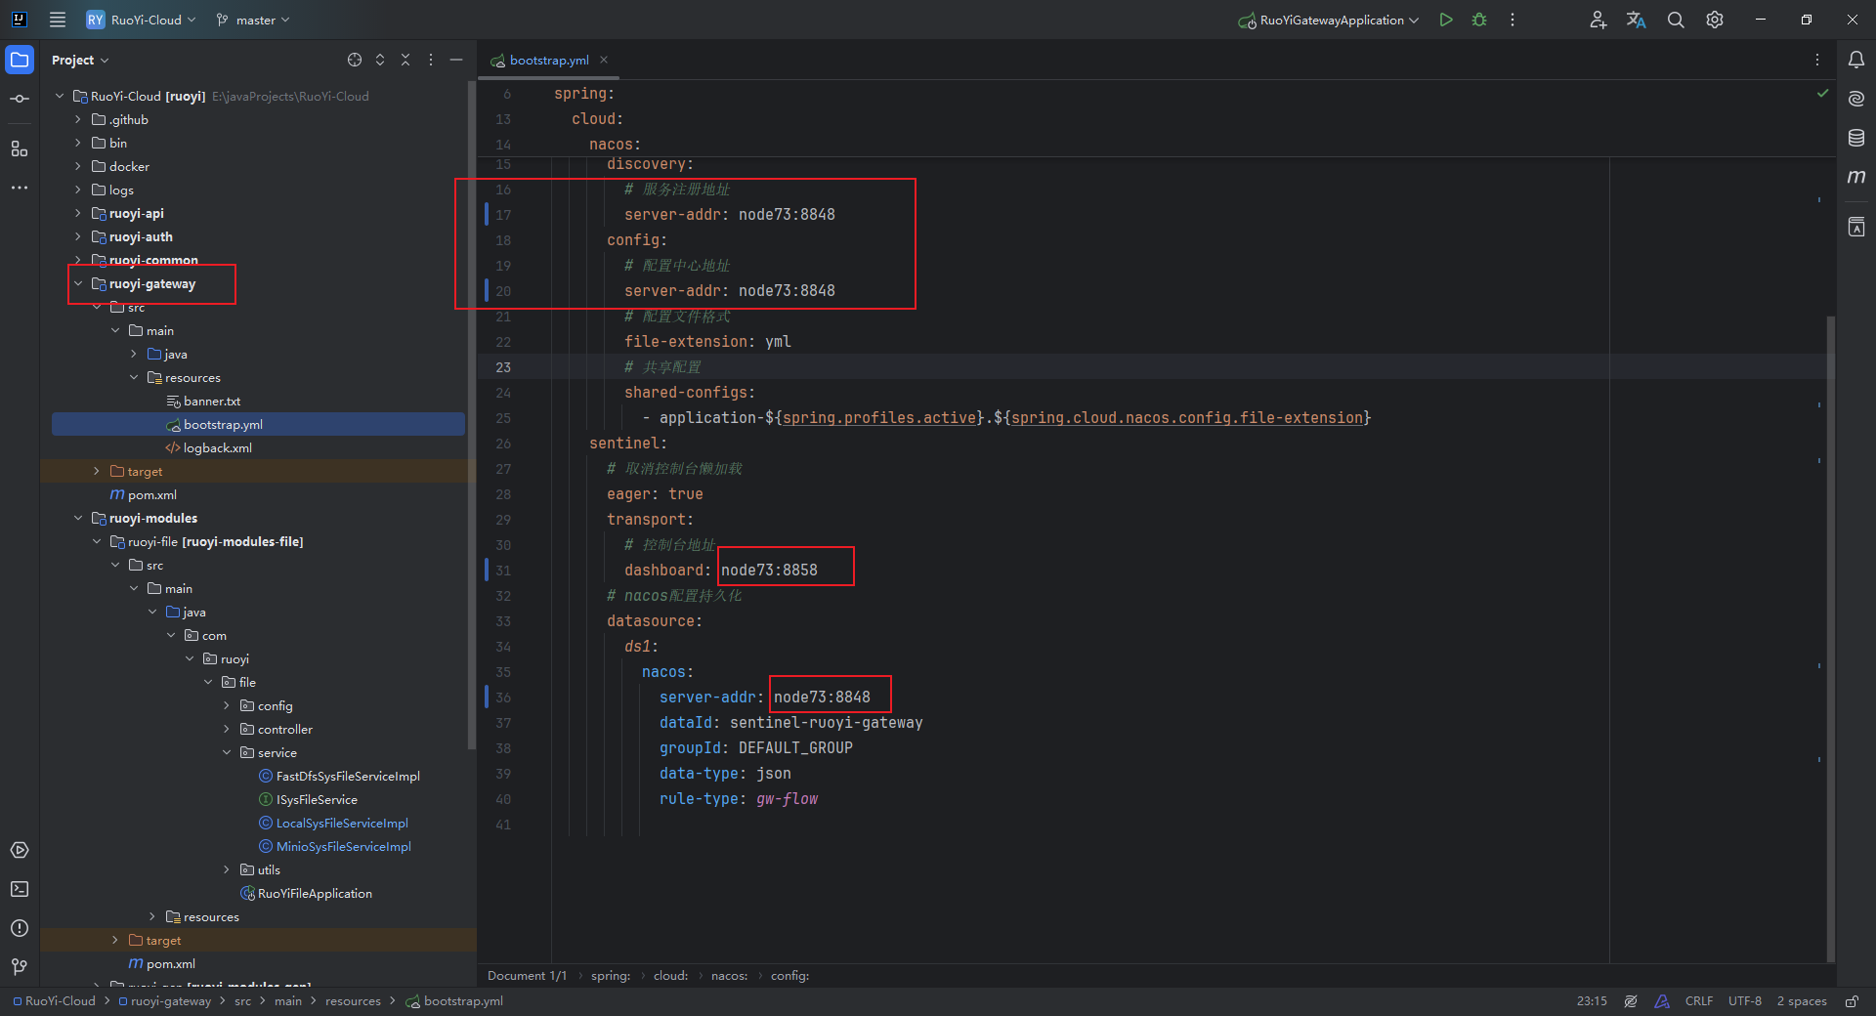Toggle read-only lock in status bar
This screenshot has width=1876, height=1016.
pos(1852,1001)
